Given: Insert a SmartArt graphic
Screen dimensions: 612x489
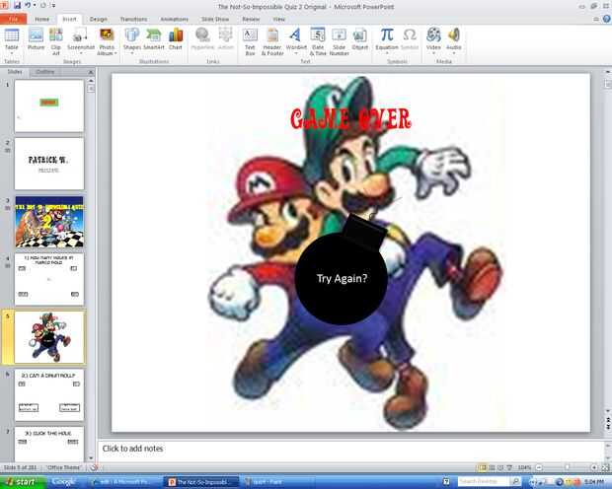Looking at the screenshot, I should point(153,39).
